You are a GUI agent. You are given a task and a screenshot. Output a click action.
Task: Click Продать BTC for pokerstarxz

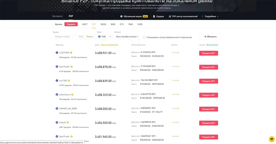pyautogui.click(x=209, y=95)
